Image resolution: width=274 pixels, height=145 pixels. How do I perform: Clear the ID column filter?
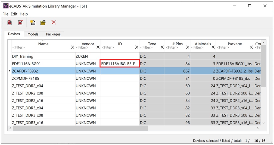point(137,47)
